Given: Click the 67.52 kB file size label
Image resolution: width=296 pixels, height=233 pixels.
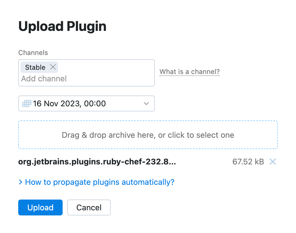Looking at the screenshot, I should tap(248, 162).
